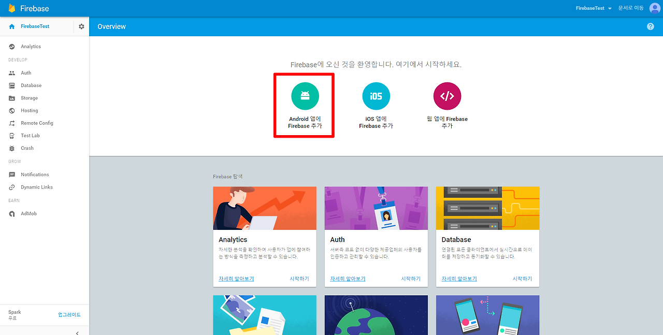This screenshot has height=335, width=663.
Task: Click the Crash bug icon
Action: 12,148
